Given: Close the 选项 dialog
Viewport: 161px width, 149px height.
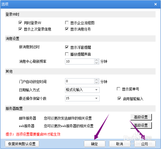Looking at the screenshot, I should click(156, 4).
